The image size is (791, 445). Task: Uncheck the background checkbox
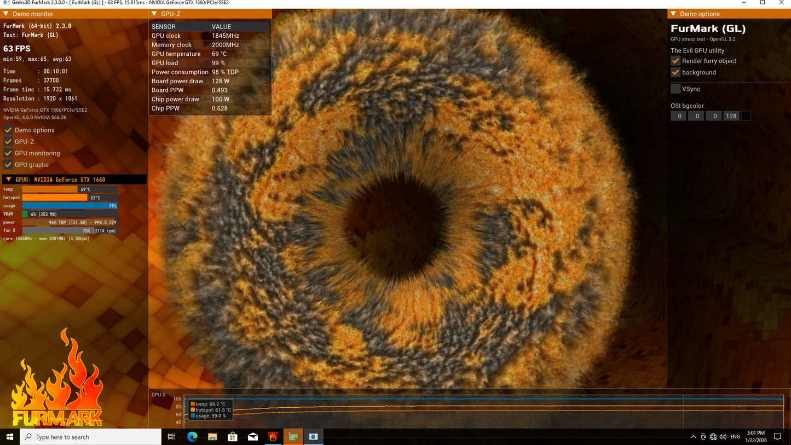(675, 72)
